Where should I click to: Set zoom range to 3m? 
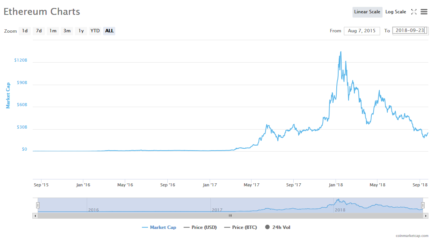click(x=67, y=31)
